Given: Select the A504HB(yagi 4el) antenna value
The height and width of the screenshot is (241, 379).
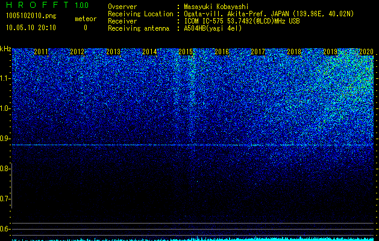Looking at the screenshot, I should pyautogui.click(x=213, y=28).
